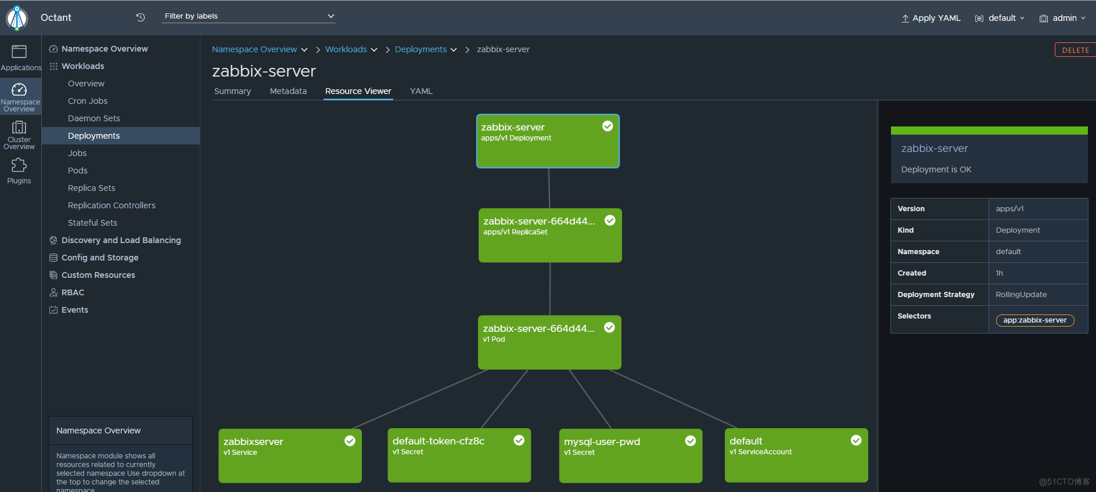Click the RollingUpdate strategy value

point(1021,295)
